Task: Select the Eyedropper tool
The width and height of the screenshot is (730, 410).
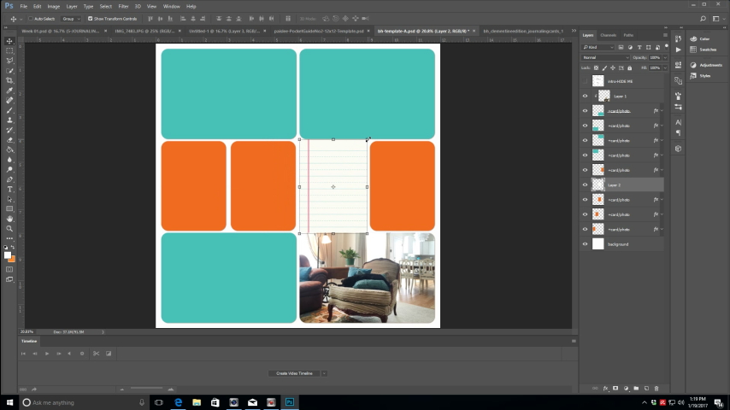Action: pos(9,91)
